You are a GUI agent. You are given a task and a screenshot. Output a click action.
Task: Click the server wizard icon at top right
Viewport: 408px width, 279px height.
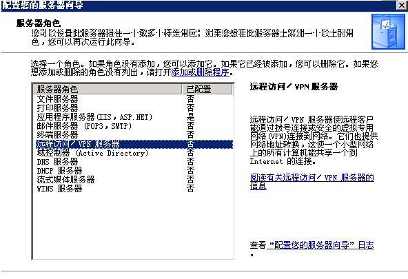coord(388,32)
